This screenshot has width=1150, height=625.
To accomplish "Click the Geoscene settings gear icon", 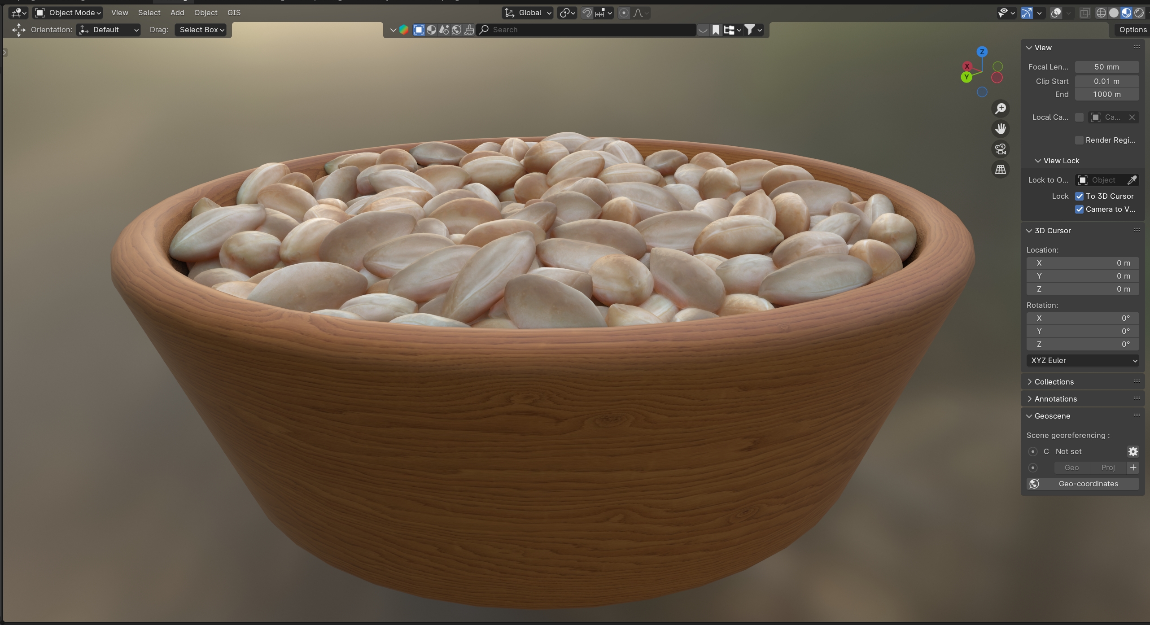I will (1133, 451).
